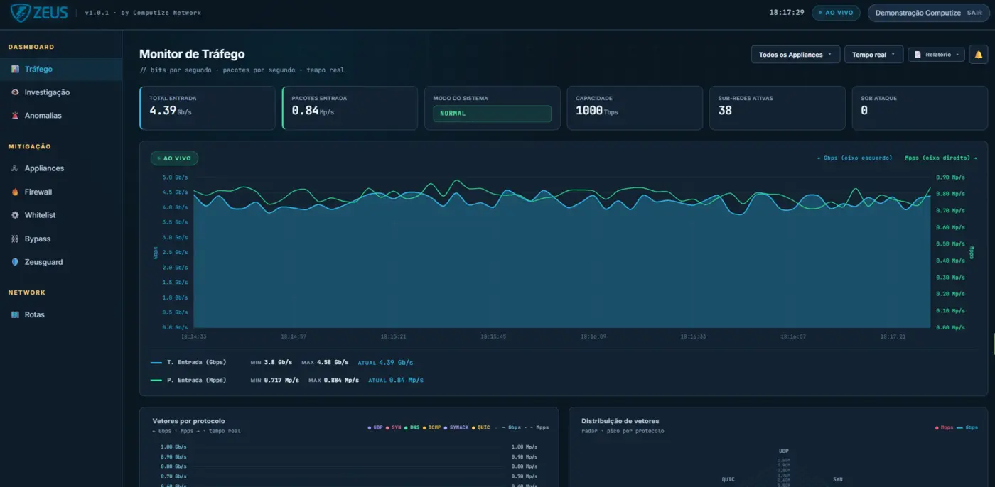Toggle QUIC protocol in legend
The image size is (995, 487).
481,428
